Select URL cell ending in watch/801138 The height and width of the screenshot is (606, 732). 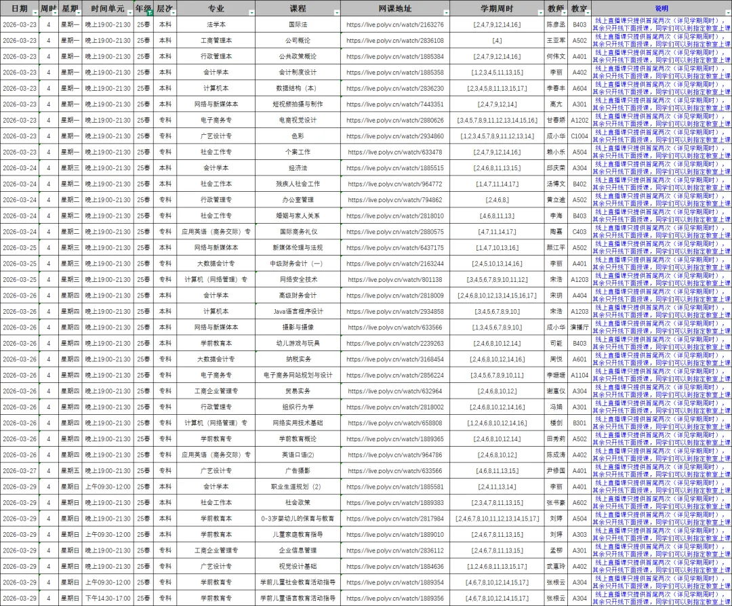pyautogui.click(x=395, y=279)
